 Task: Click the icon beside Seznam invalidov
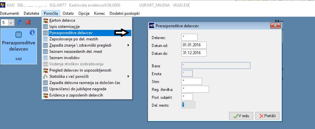[46, 58]
